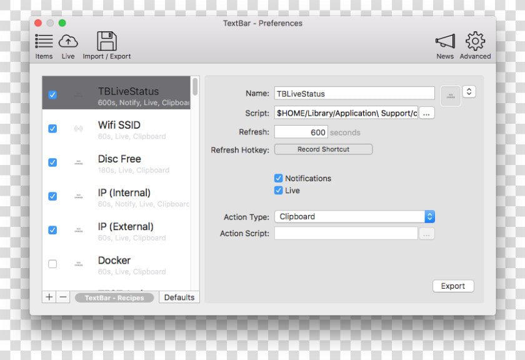
Task: Uncheck the Disc Free item checkbox
Action: click(52, 162)
